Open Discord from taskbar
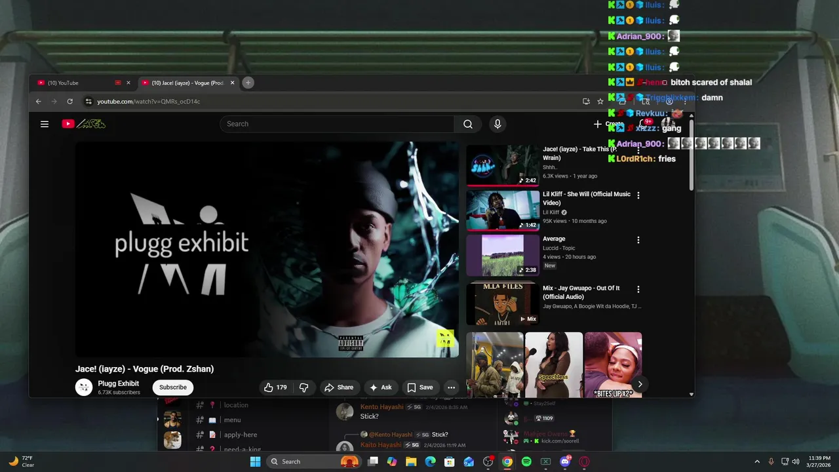839x472 pixels. [x=565, y=462]
